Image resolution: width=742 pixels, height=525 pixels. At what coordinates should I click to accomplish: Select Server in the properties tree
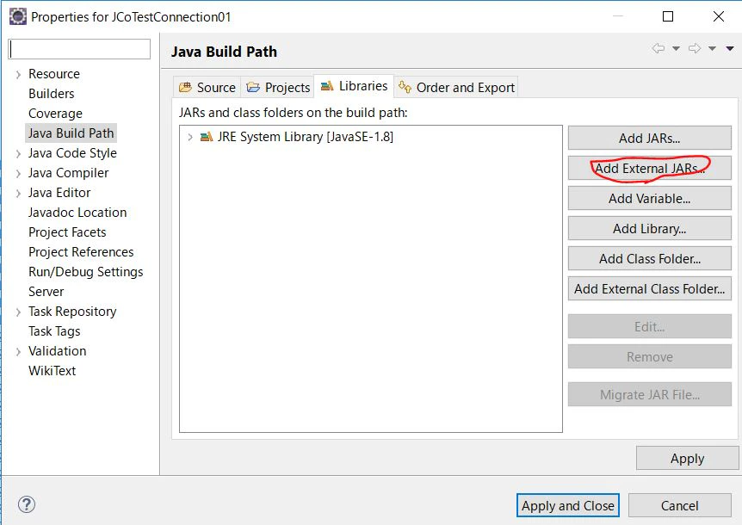[46, 292]
